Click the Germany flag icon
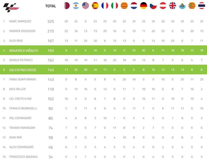The height and width of the screenshot is (161, 207). (x=144, y=6)
